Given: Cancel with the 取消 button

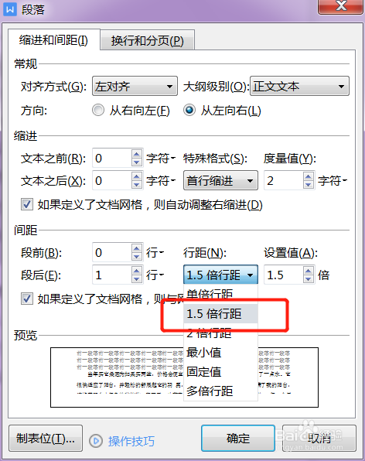Looking at the screenshot, I should (x=319, y=438).
